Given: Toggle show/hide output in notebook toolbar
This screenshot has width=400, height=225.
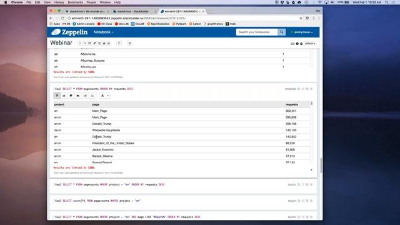Looking at the screenshot, I should pos(89,43).
